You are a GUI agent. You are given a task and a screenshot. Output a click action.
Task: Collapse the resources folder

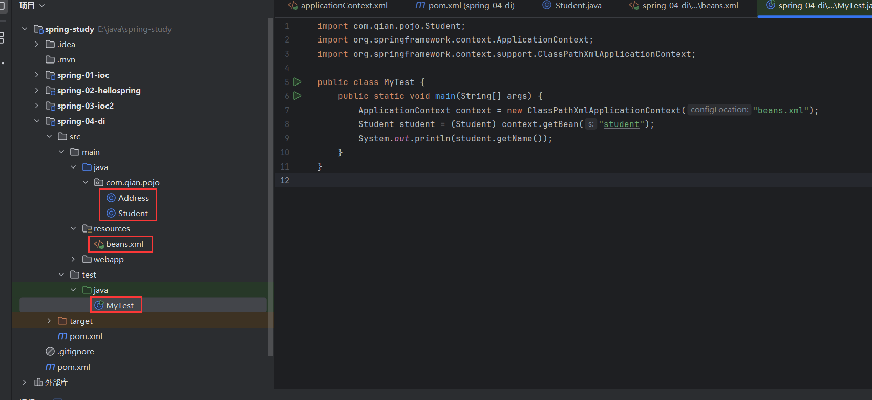(x=73, y=228)
